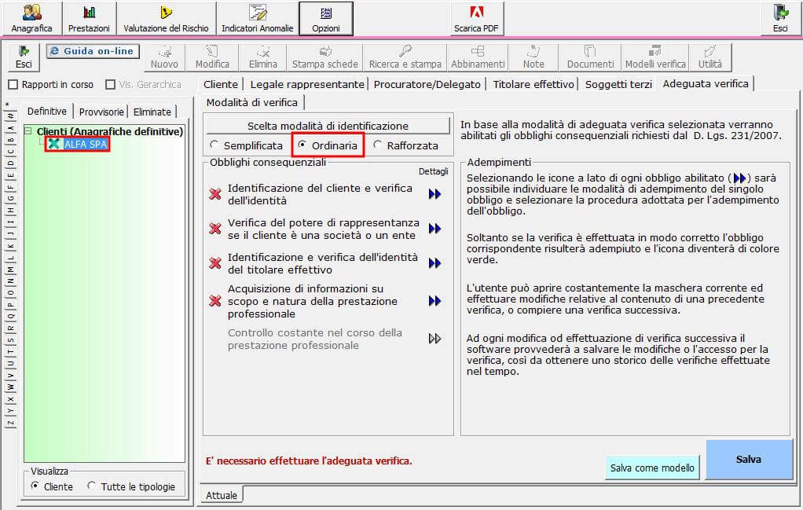Switch to the Provvisorie tab
Screen dimensions: 803x510
click(x=101, y=112)
